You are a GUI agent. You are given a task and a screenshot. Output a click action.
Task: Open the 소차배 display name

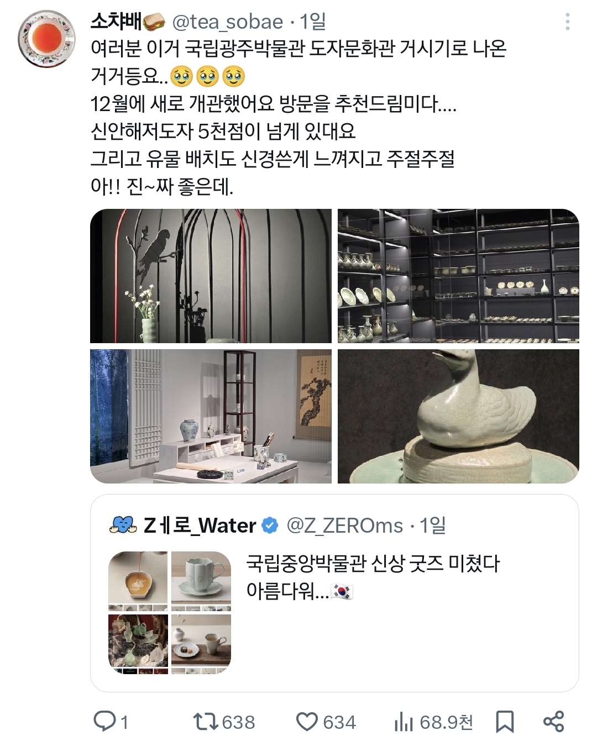coord(128,22)
